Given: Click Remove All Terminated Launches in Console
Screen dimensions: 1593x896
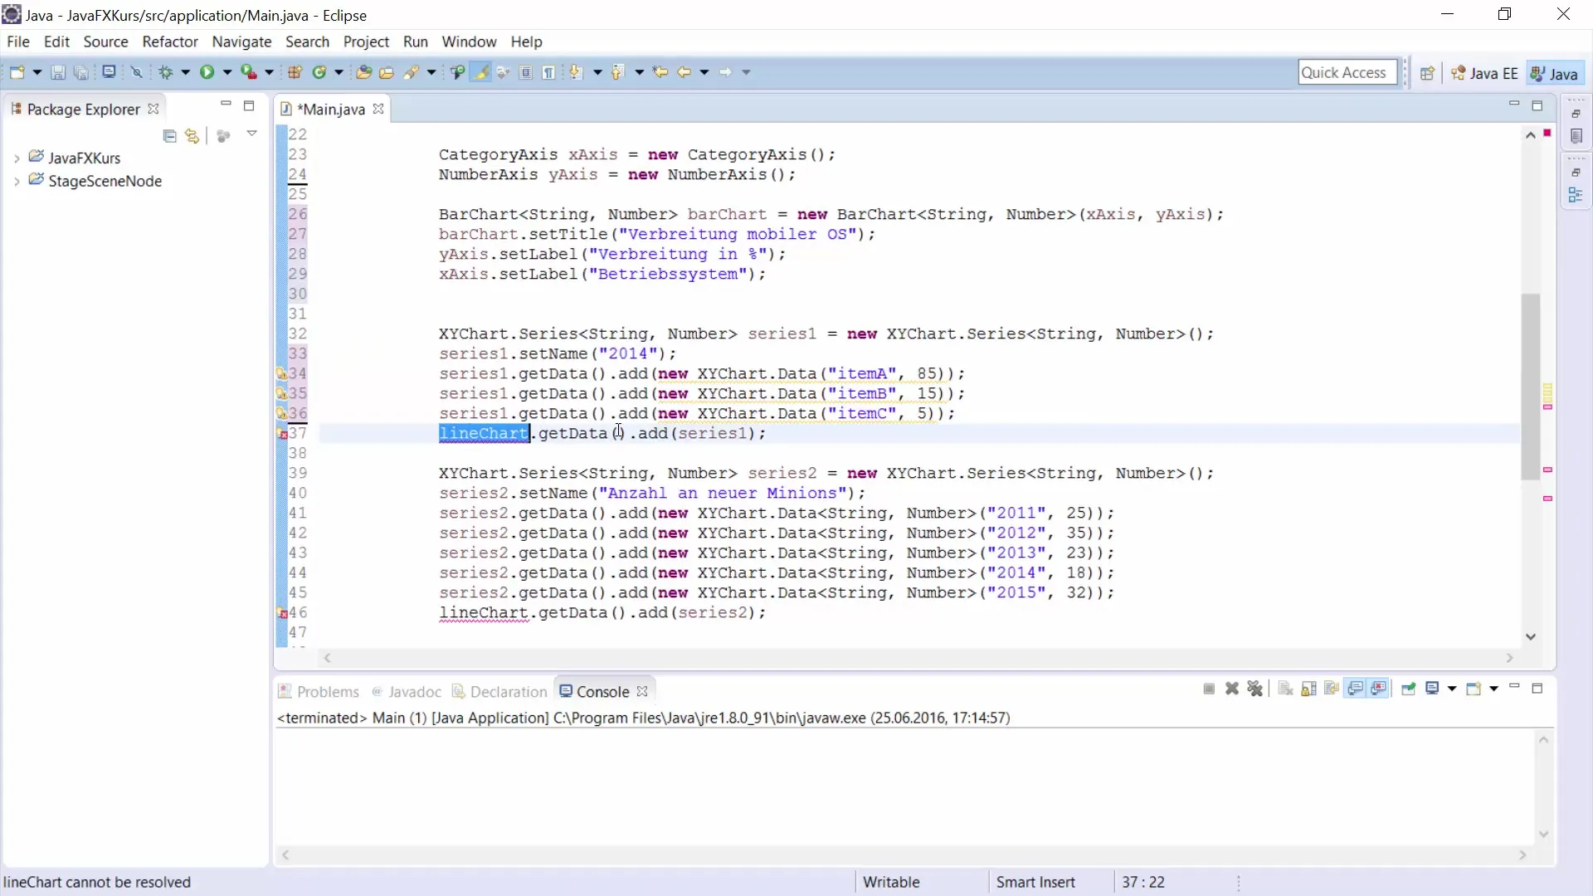Looking at the screenshot, I should coord(1254,689).
